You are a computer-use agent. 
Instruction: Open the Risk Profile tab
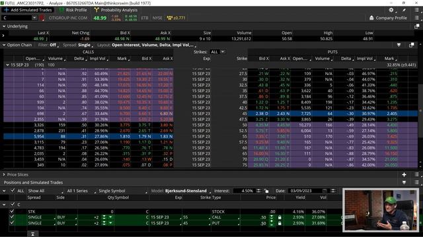click(73, 10)
